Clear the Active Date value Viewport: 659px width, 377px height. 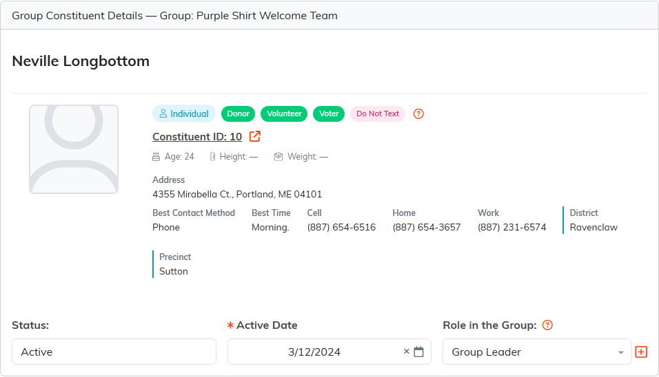point(407,352)
